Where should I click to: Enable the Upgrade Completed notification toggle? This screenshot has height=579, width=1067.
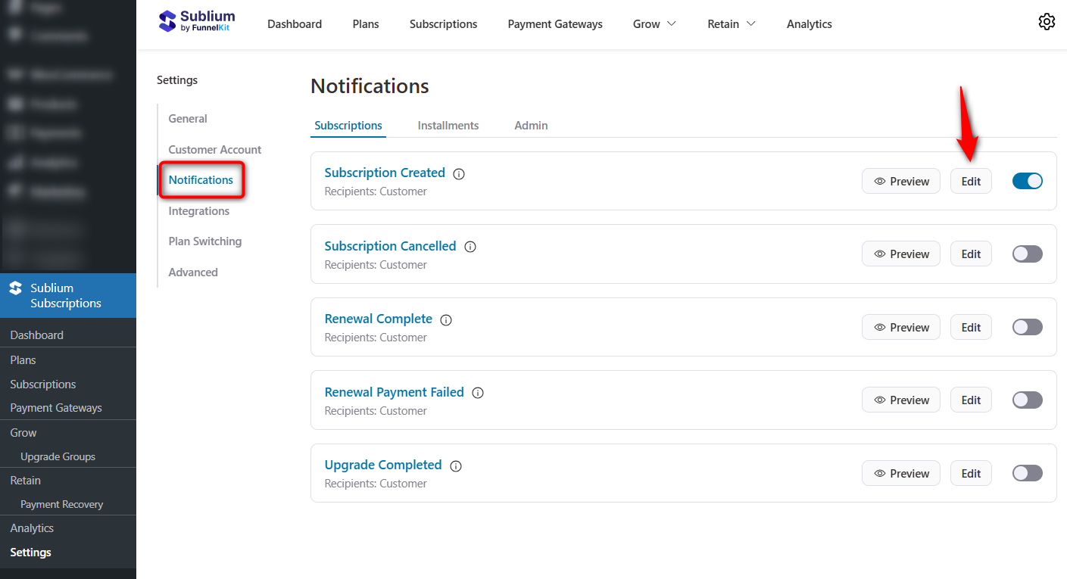coord(1027,472)
